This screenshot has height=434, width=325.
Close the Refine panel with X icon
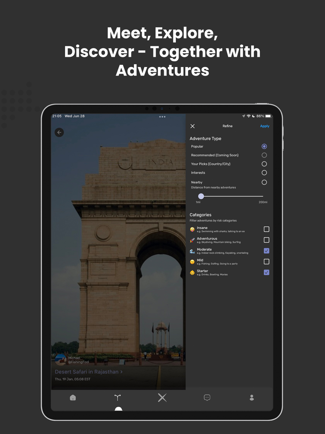[193, 126]
